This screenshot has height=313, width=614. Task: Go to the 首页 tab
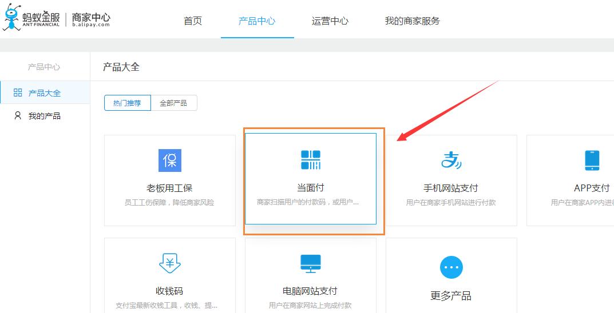point(193,21)
